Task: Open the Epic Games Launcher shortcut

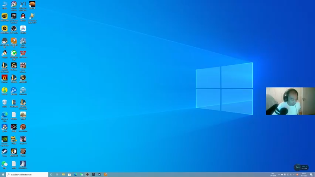Action: 14,18
